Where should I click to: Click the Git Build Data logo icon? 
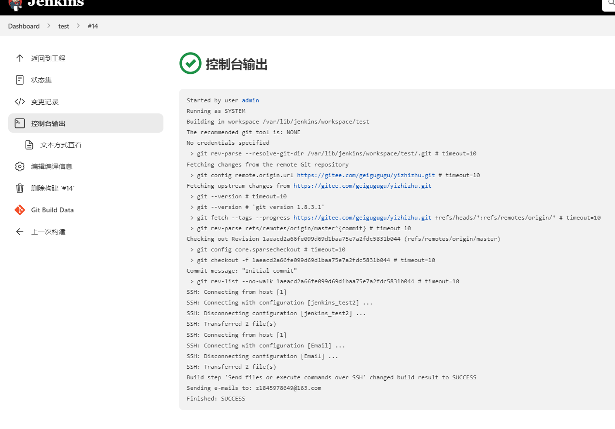tap(20, 210)
